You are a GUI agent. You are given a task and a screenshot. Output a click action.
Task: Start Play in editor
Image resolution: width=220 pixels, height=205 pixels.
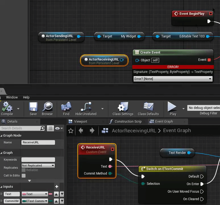[x=173, y=108]
